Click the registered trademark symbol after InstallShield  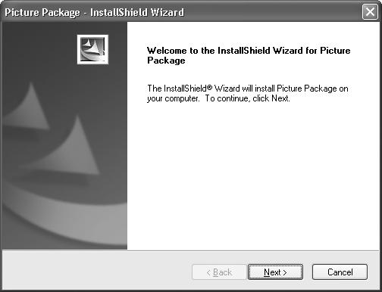(209, 87)
